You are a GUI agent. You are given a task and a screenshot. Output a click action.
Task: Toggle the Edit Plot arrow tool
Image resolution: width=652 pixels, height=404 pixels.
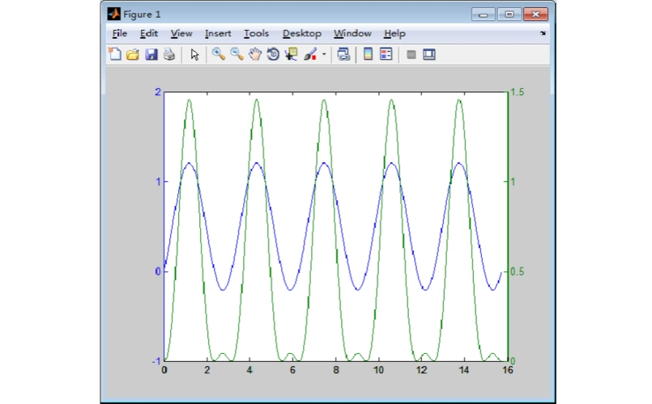[x=194, y=55]
